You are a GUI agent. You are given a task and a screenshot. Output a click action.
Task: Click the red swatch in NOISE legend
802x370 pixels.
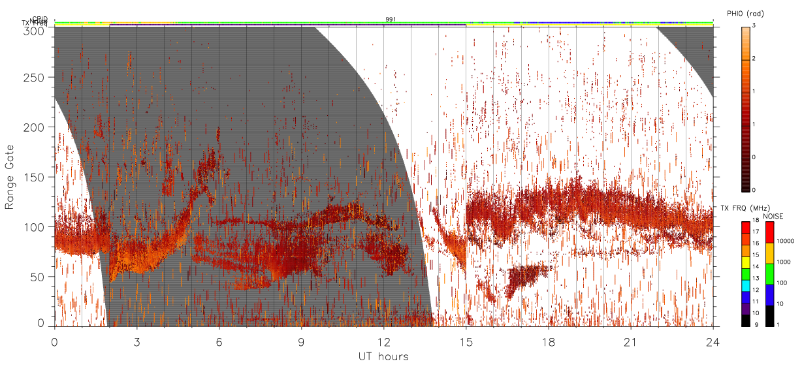point(769,231)
